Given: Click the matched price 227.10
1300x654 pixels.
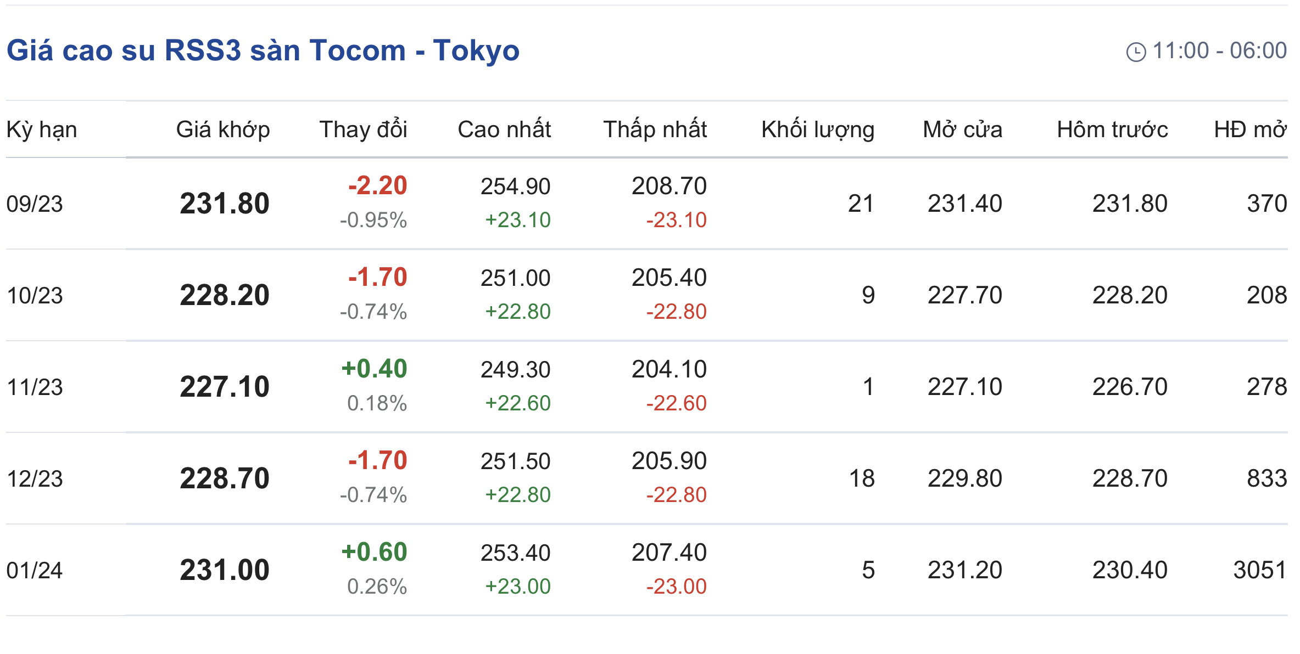Looking at the screenshot, I should tap(225, 387).
